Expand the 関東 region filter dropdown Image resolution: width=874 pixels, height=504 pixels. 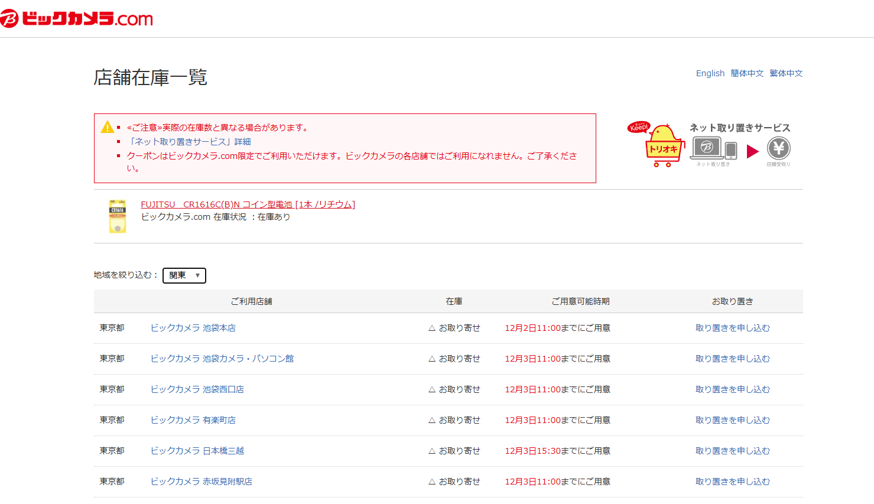click(x=184, y=275)
